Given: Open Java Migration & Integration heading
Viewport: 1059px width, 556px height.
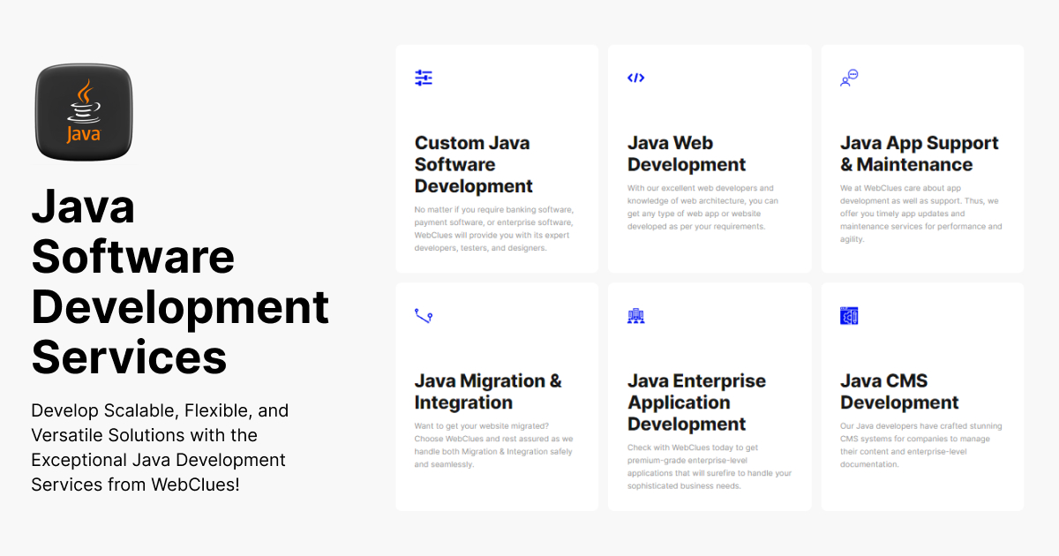Looking at the screenshot, I should point(488,392).
